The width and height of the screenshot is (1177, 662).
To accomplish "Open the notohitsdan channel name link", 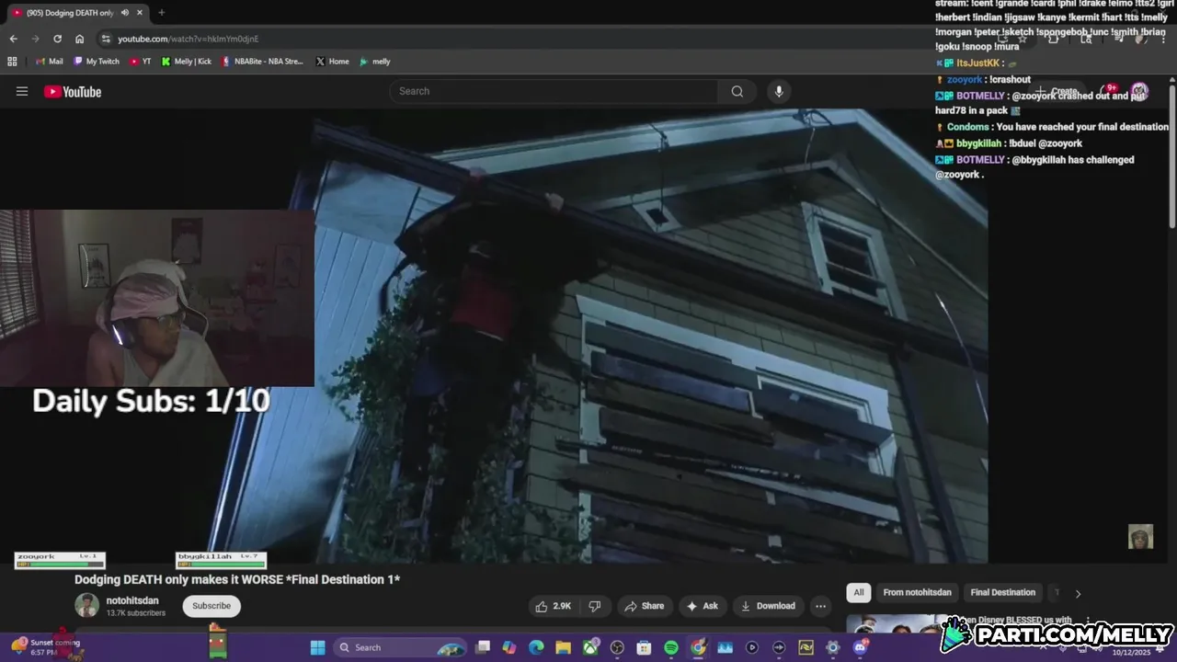I will [132, 600].
